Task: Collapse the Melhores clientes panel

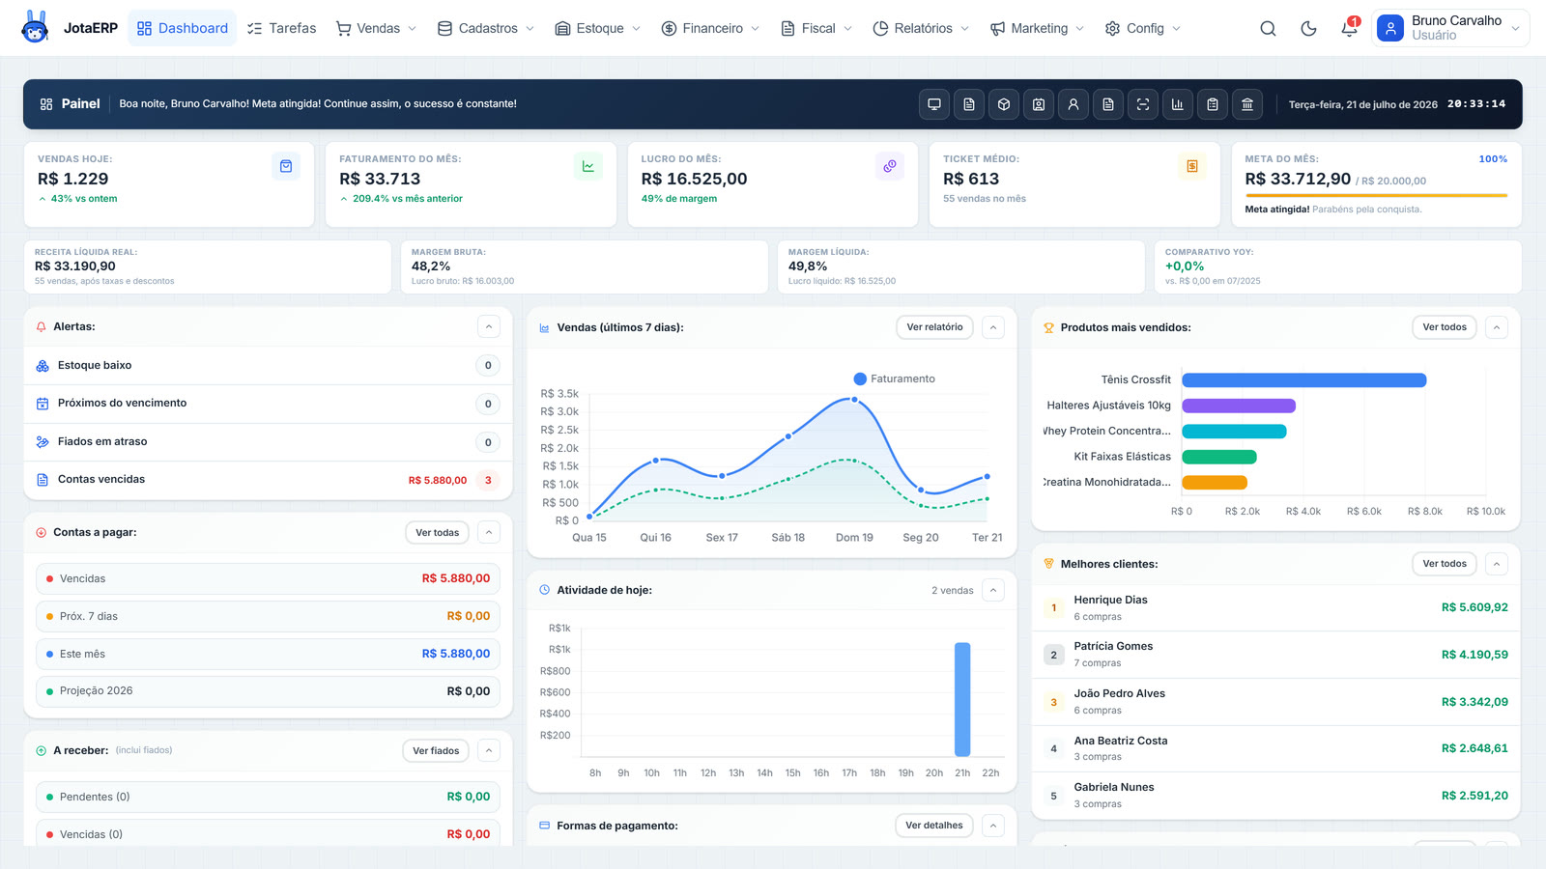Action: [1497, 564]
